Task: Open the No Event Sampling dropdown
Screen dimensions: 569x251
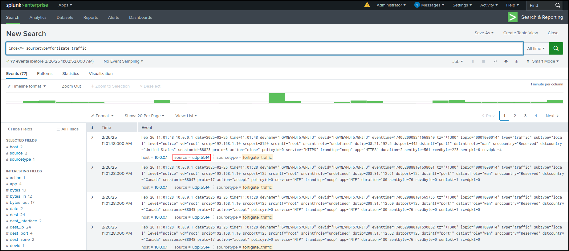Action: pos(123,61)
